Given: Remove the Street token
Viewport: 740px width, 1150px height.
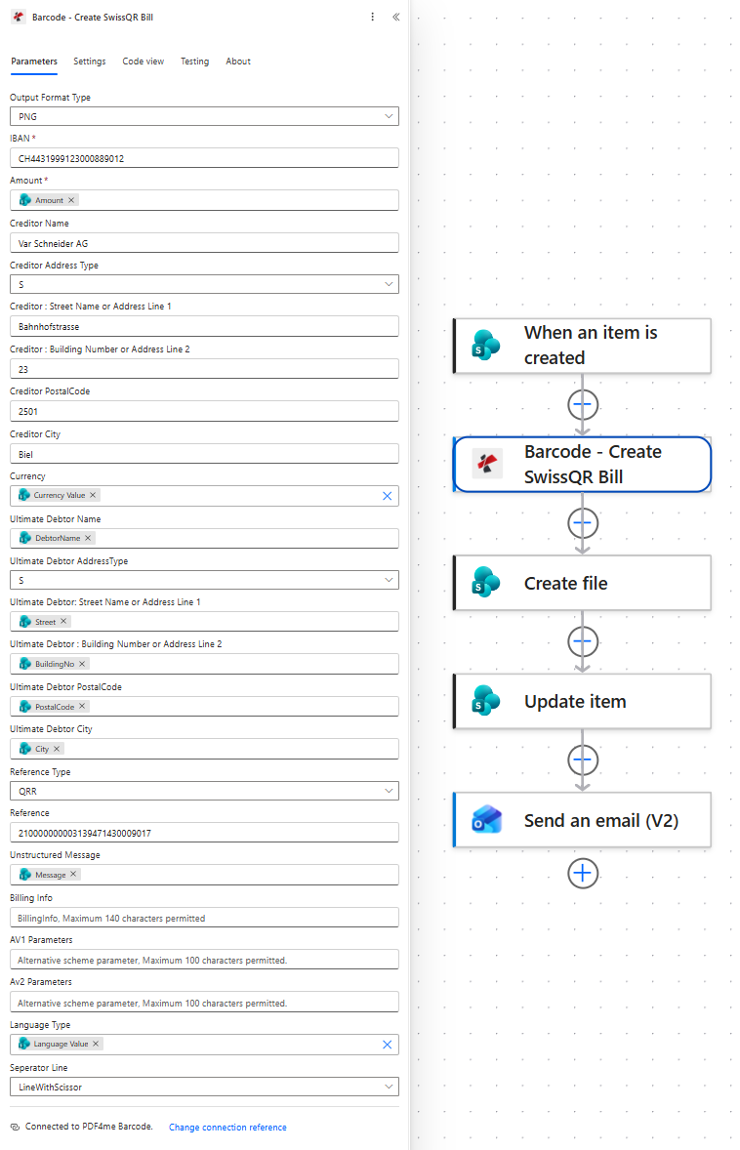Looking at the screenshot, I should click(x=63, y=621).
